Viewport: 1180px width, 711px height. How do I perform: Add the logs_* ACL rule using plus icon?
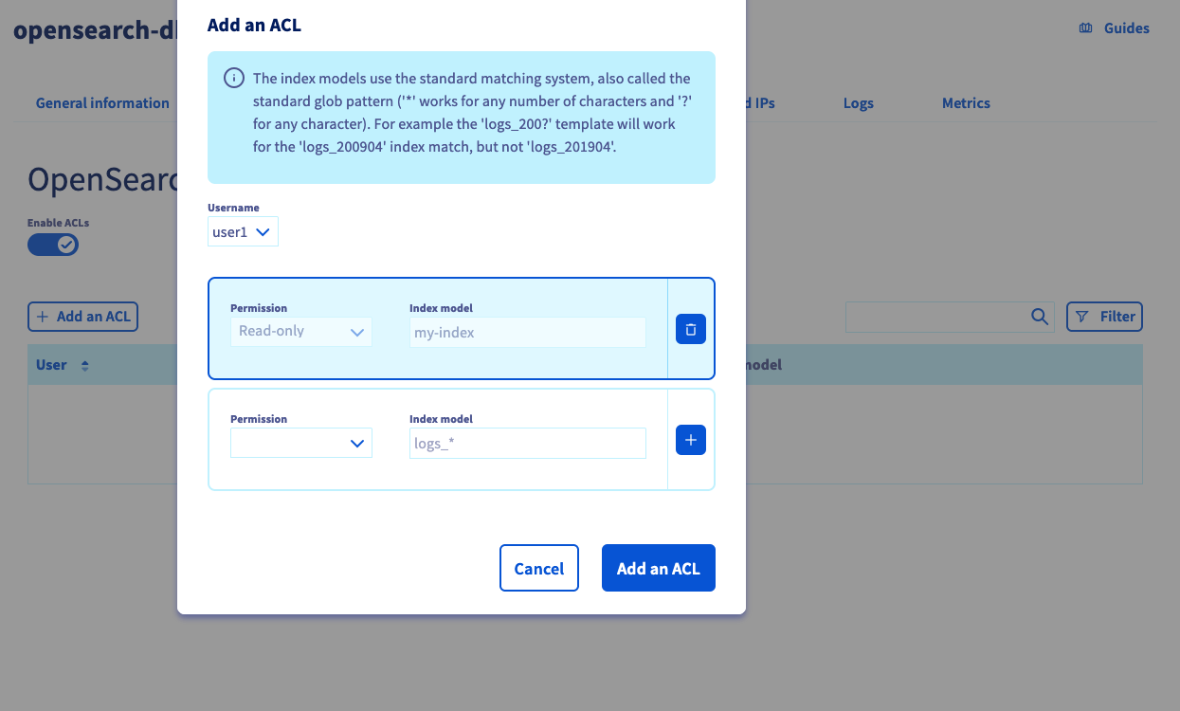click(x=690, y=439)
